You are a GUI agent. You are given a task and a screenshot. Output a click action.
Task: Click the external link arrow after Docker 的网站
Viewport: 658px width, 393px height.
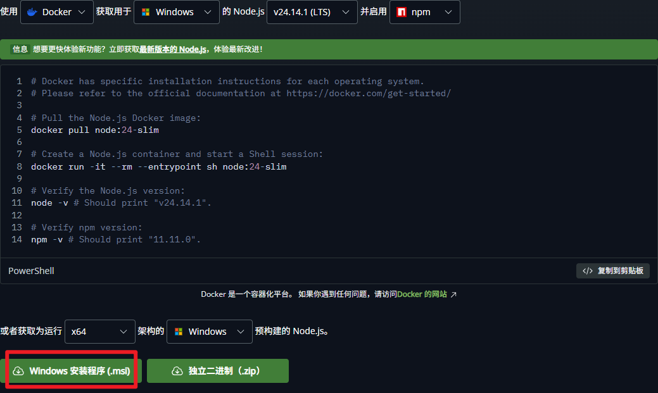tap(453, 295)
